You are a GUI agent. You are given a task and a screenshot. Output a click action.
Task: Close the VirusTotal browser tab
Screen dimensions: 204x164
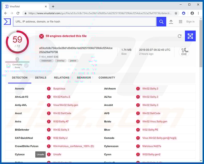(x=46, y=6)
